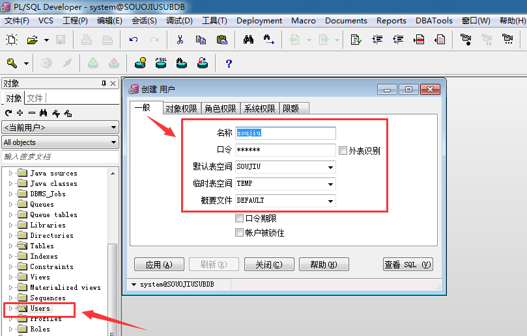Open the 概要文件 DEFAULT dropdown

[x=330, y=201]
